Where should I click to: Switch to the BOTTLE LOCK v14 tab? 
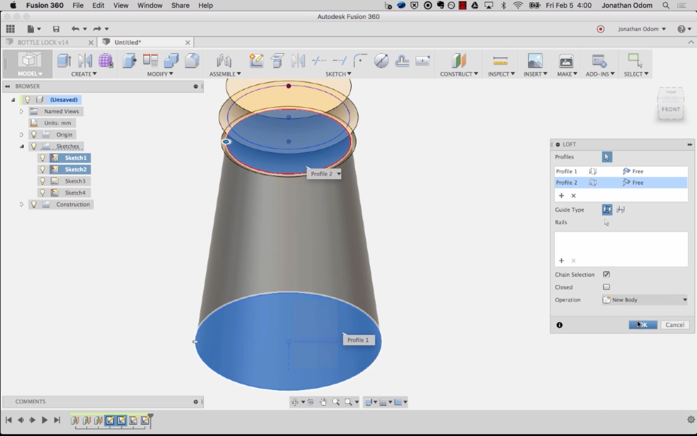43,42
